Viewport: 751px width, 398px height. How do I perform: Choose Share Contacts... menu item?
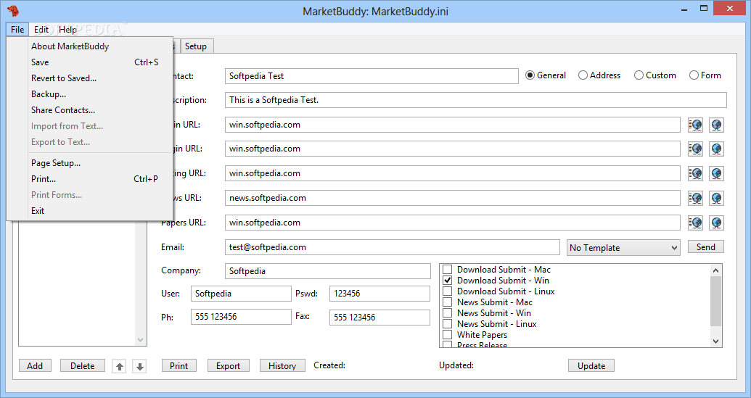pos(90,110)
